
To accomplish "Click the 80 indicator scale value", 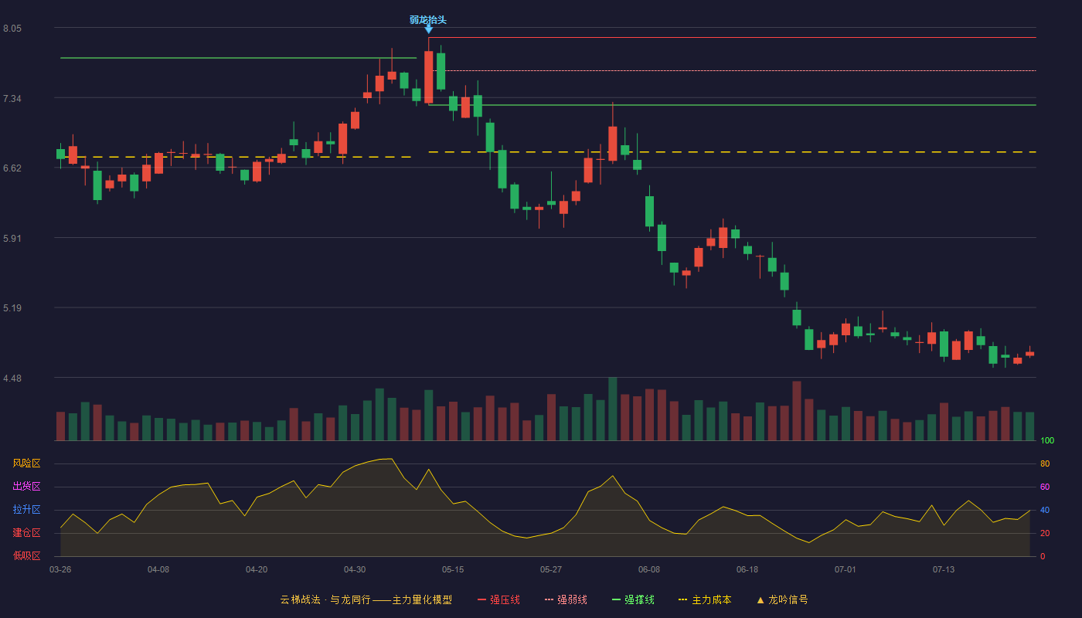I will 1045,464.
